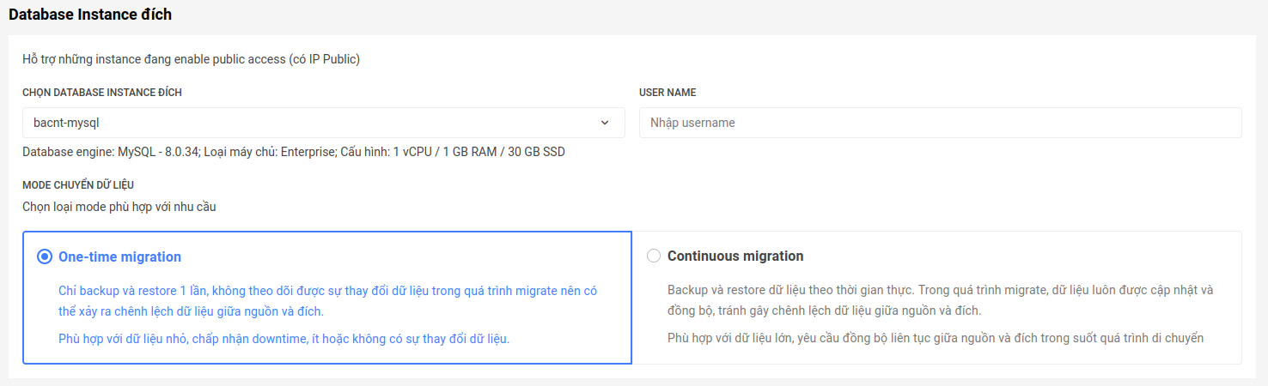Click the One-time migration title label
This screenshot has width=1268, height=386.
click(119, 256)
